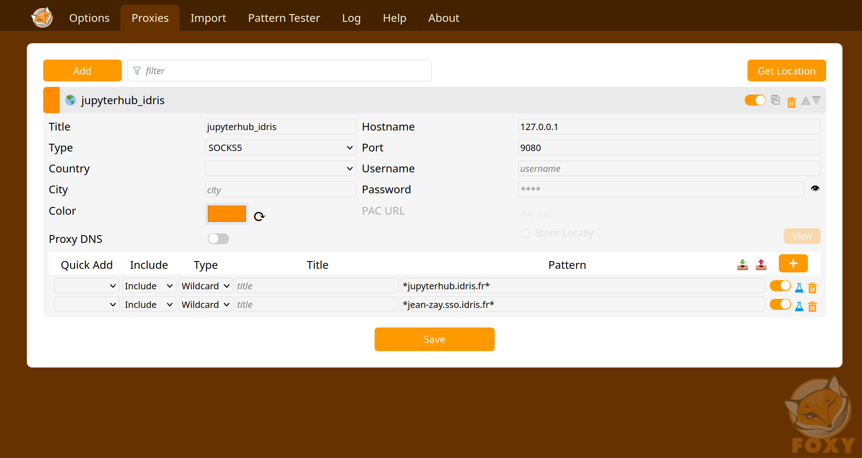
Task: Expand the Country dropdown
Action: pos(280,168)
